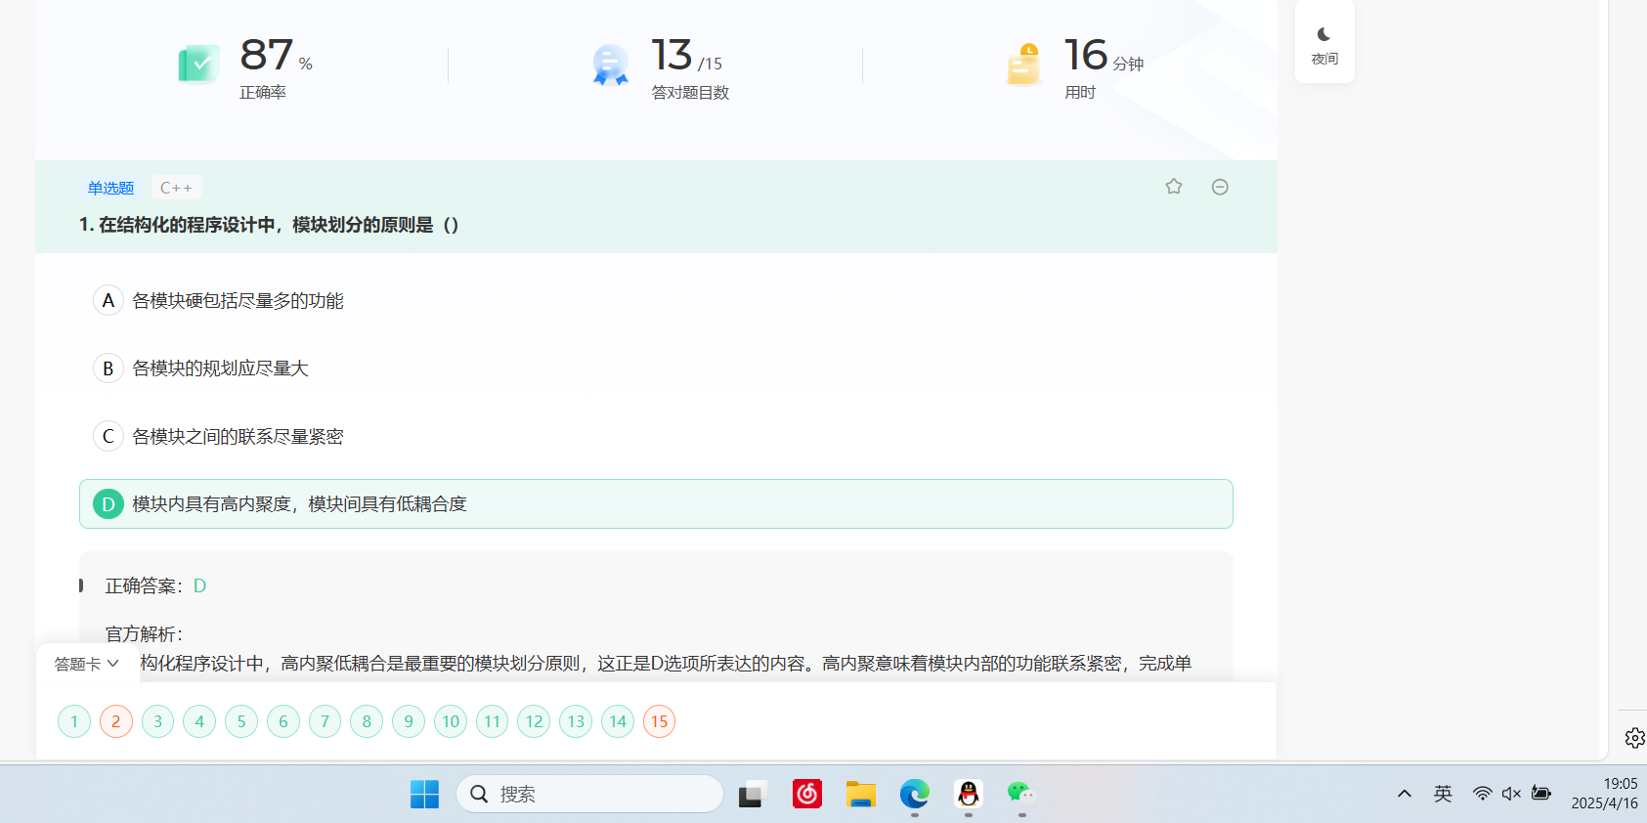The width and height of the screenshot is (1647, 823).
Task: Click the C++ tag label
Action: [176, 188]
